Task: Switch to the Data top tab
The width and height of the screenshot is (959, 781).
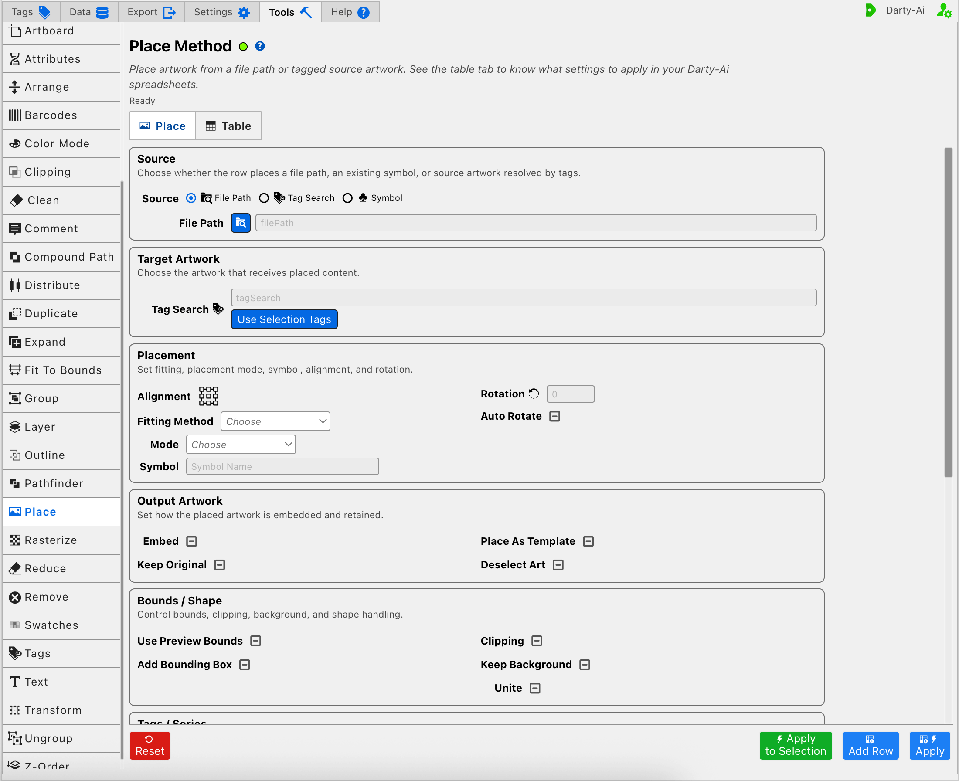Action: (x=89, y=12)
